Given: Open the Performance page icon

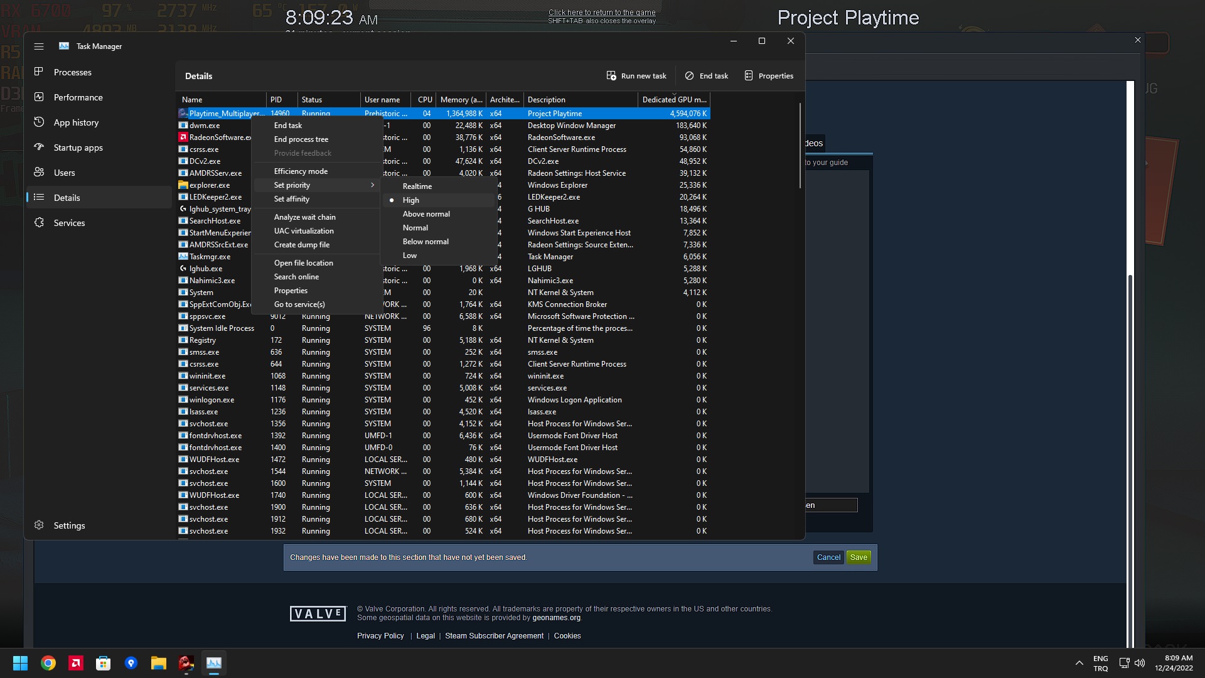Looking at the screenshot, I should pos(39,97).
